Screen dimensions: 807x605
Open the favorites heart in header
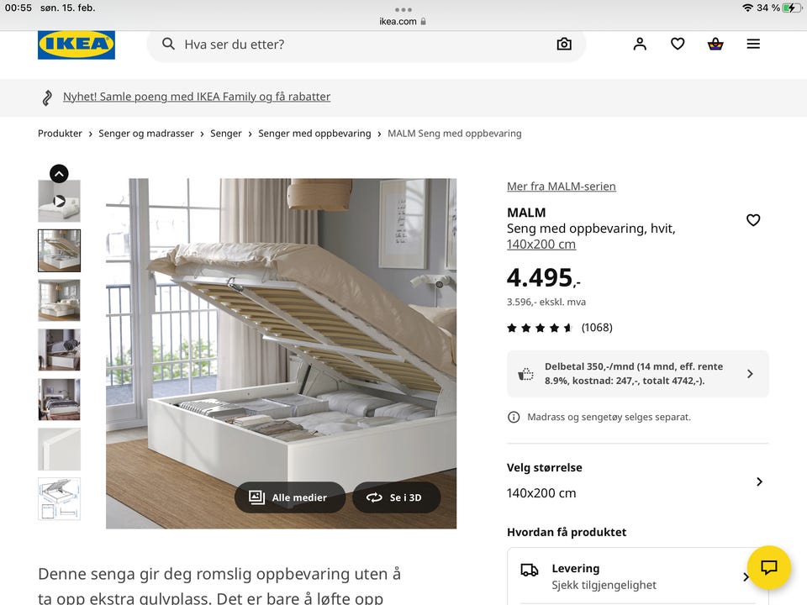[x=678, y=45]
